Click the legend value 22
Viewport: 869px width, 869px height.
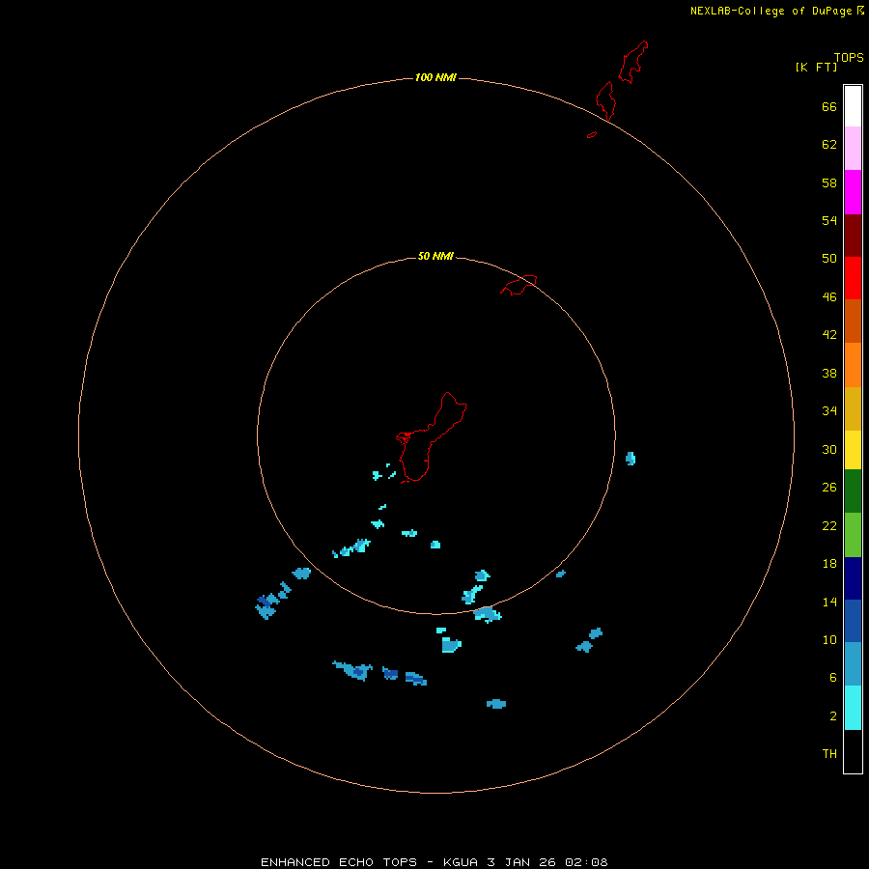coord(829,526)
